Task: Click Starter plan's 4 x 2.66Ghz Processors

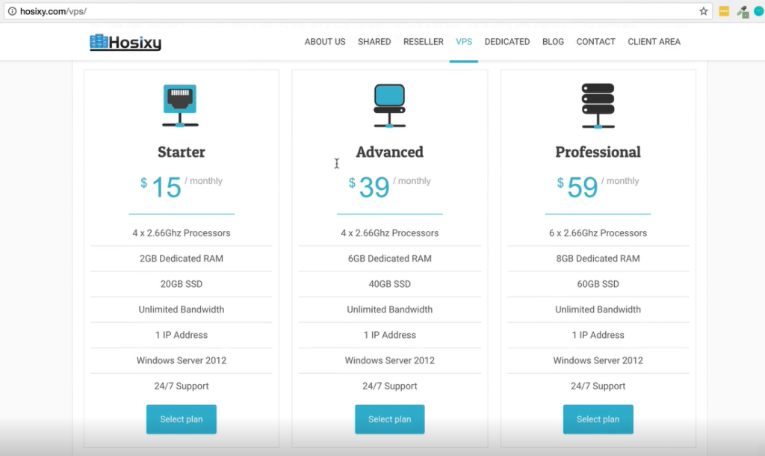Action: point(182,233)
